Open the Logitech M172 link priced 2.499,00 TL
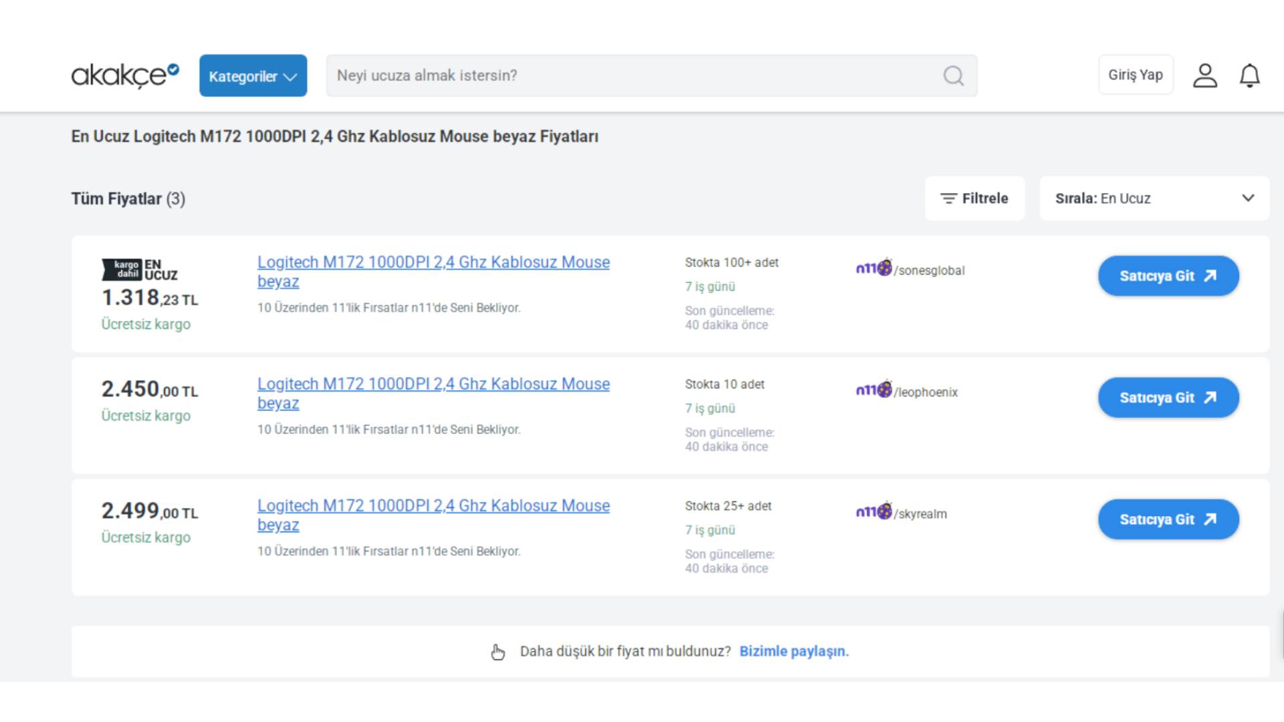Image resolution: width=1284 pixels, height=722 pixels. (433, 515)
